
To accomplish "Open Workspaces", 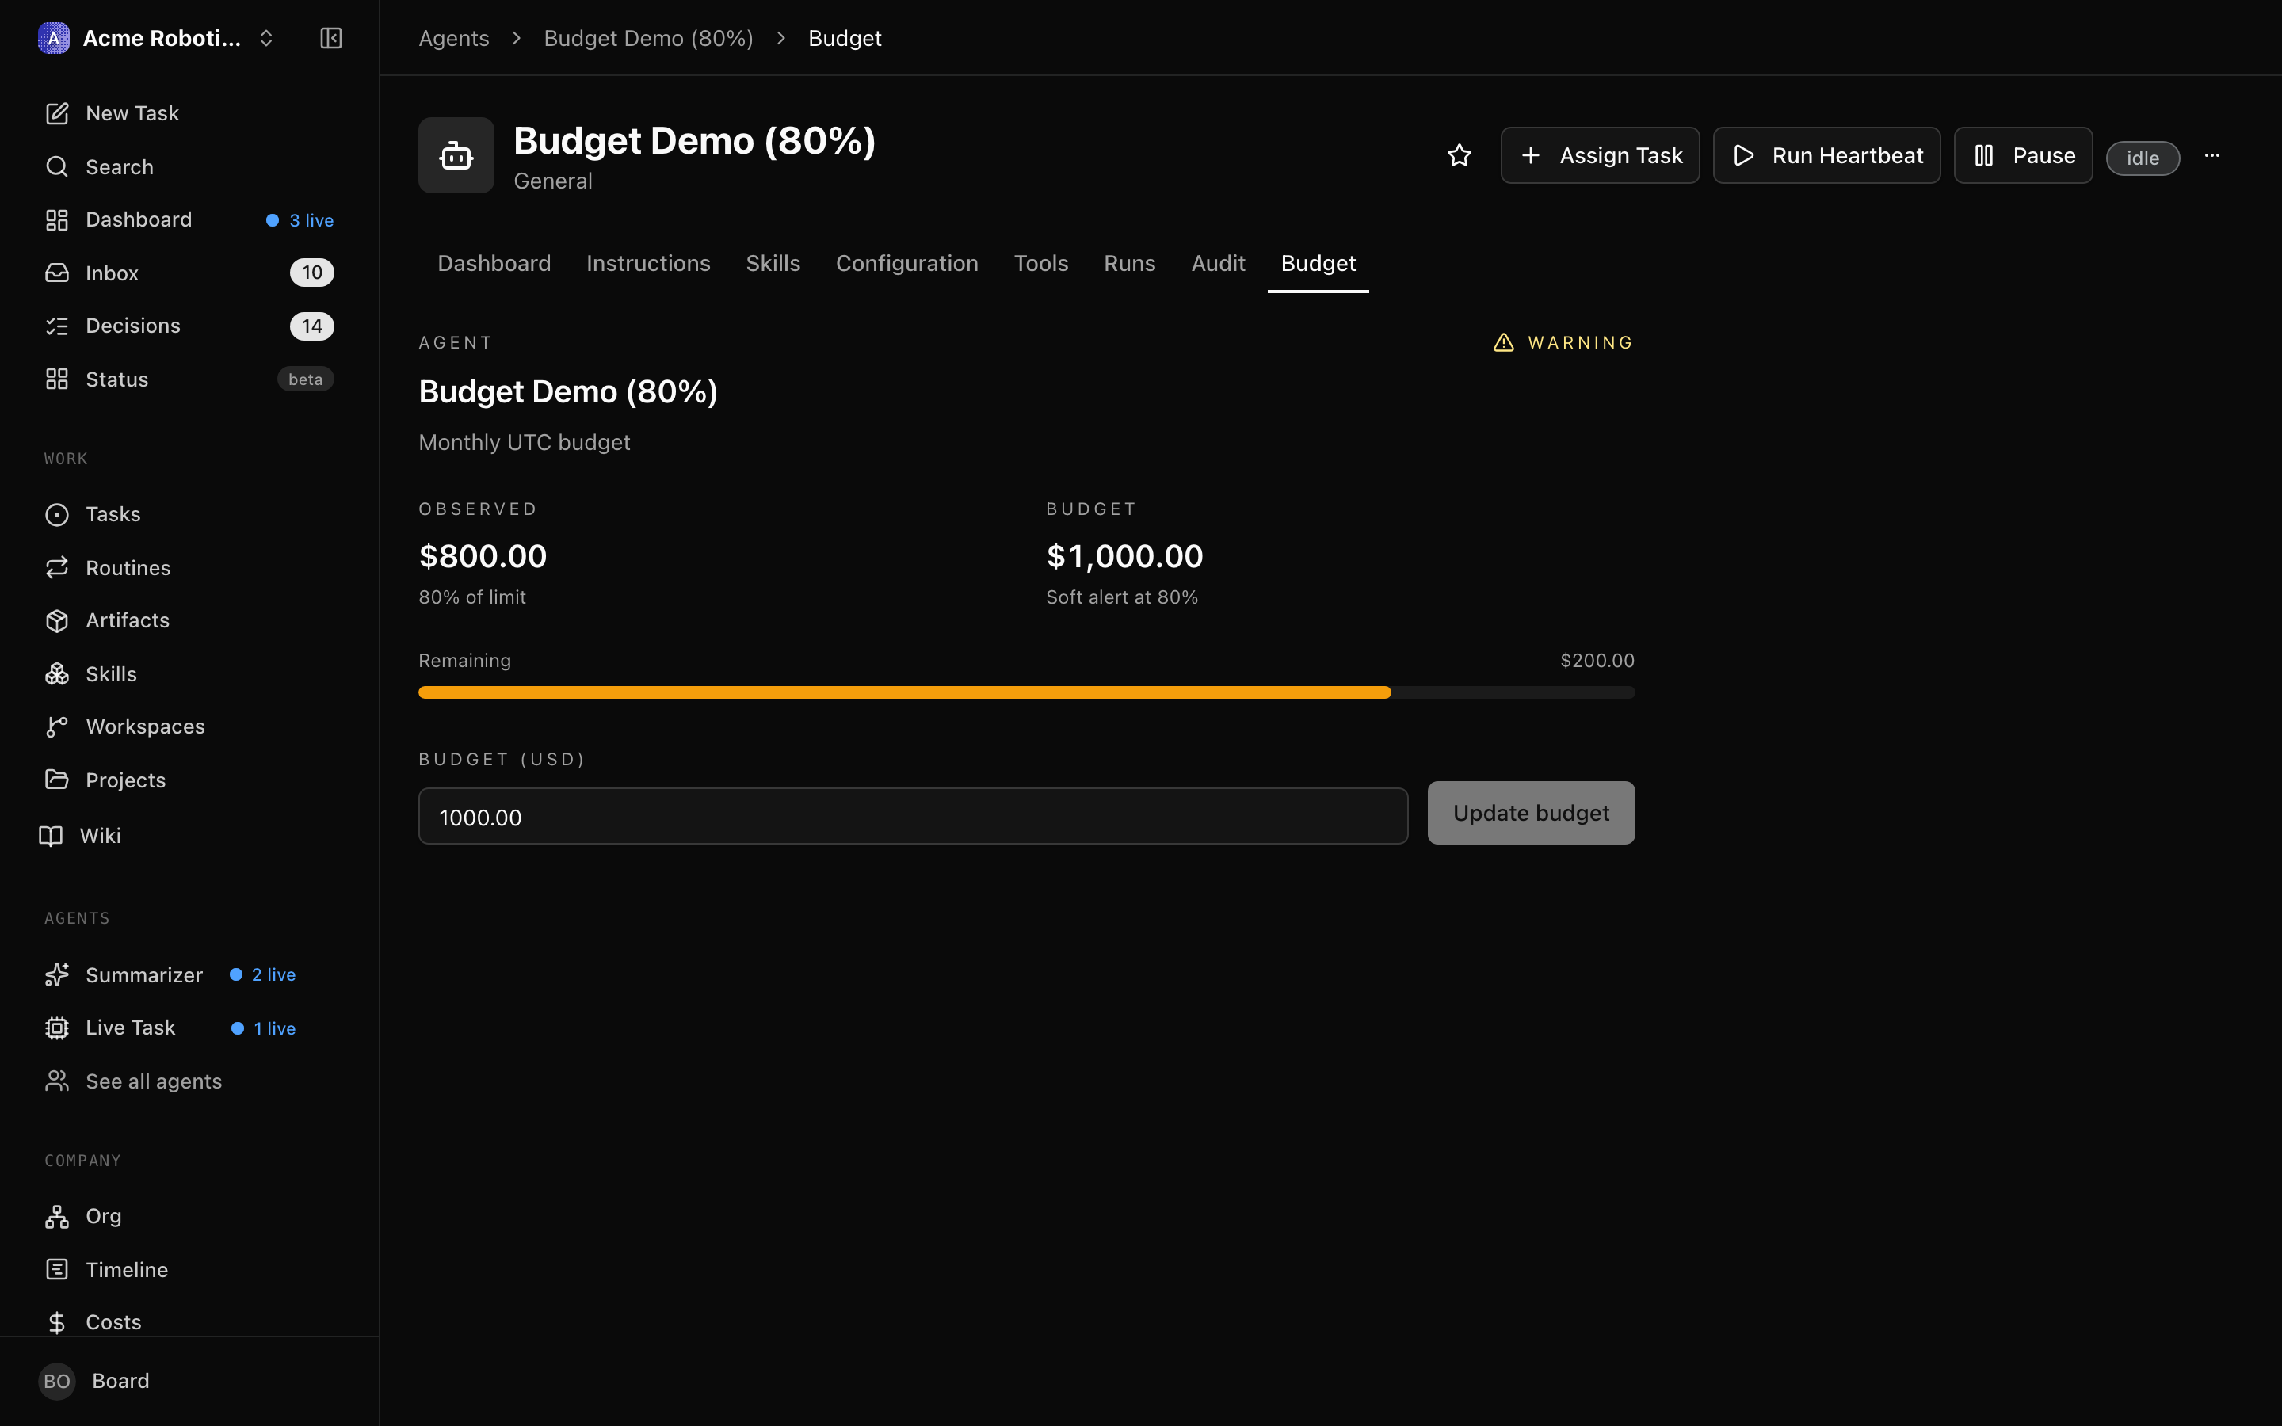I will [x=189, y=726].
